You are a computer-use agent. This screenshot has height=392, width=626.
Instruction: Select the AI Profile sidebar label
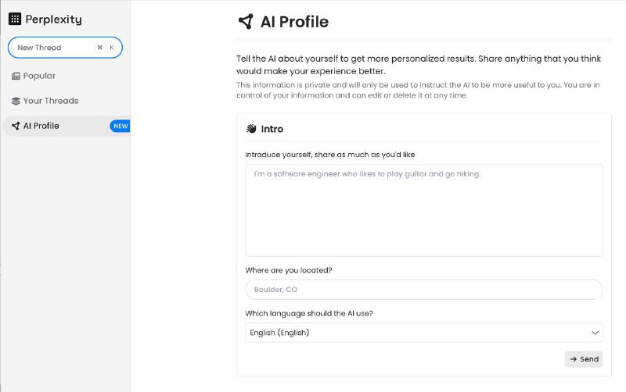(41, 126)
